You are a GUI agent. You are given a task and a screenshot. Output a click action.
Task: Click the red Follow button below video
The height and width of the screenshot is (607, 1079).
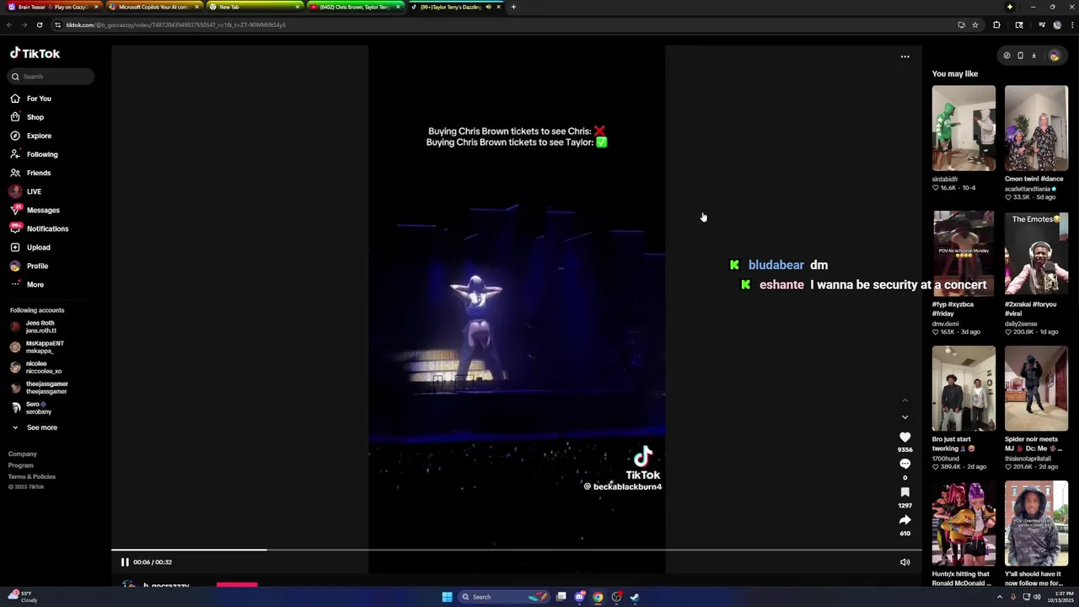pyautogui.click(x=237, y=584)
